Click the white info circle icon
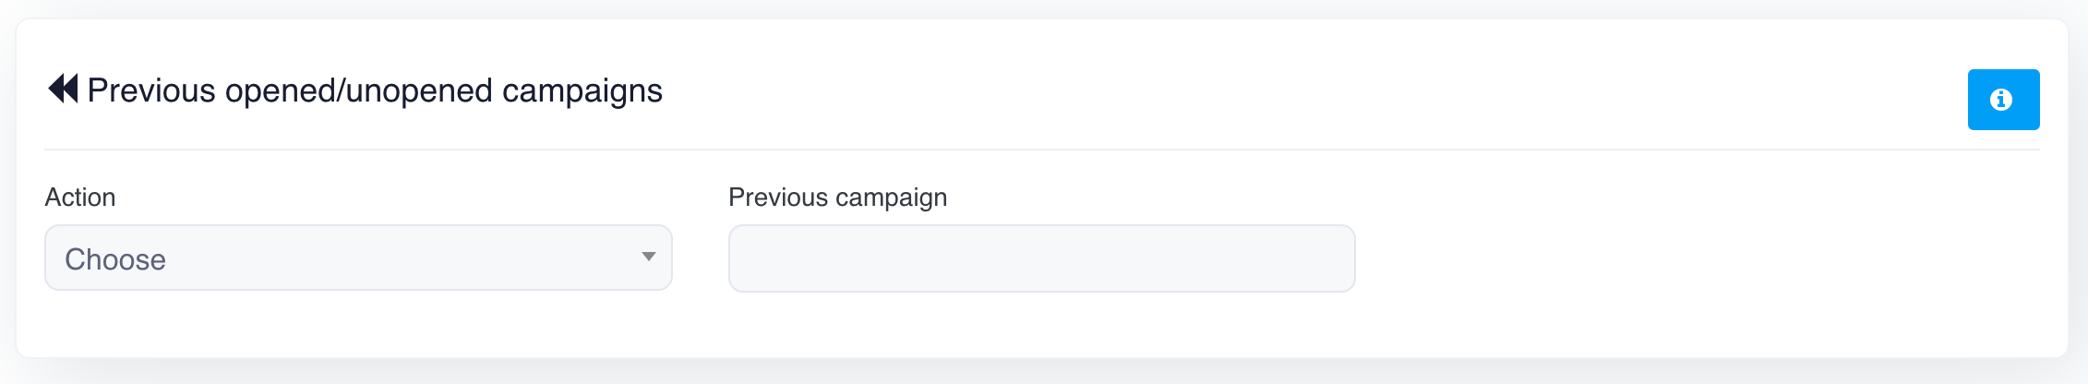This screenshot has width=2088, height=384. 2001,100
